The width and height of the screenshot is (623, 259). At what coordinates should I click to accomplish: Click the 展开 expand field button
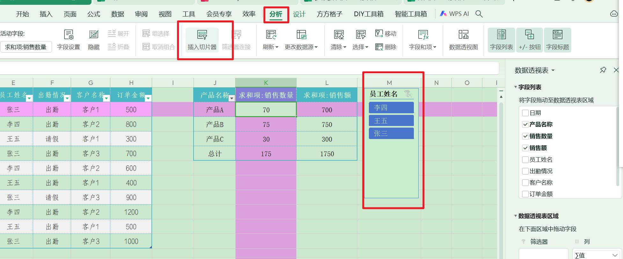(x=119, y=33)
